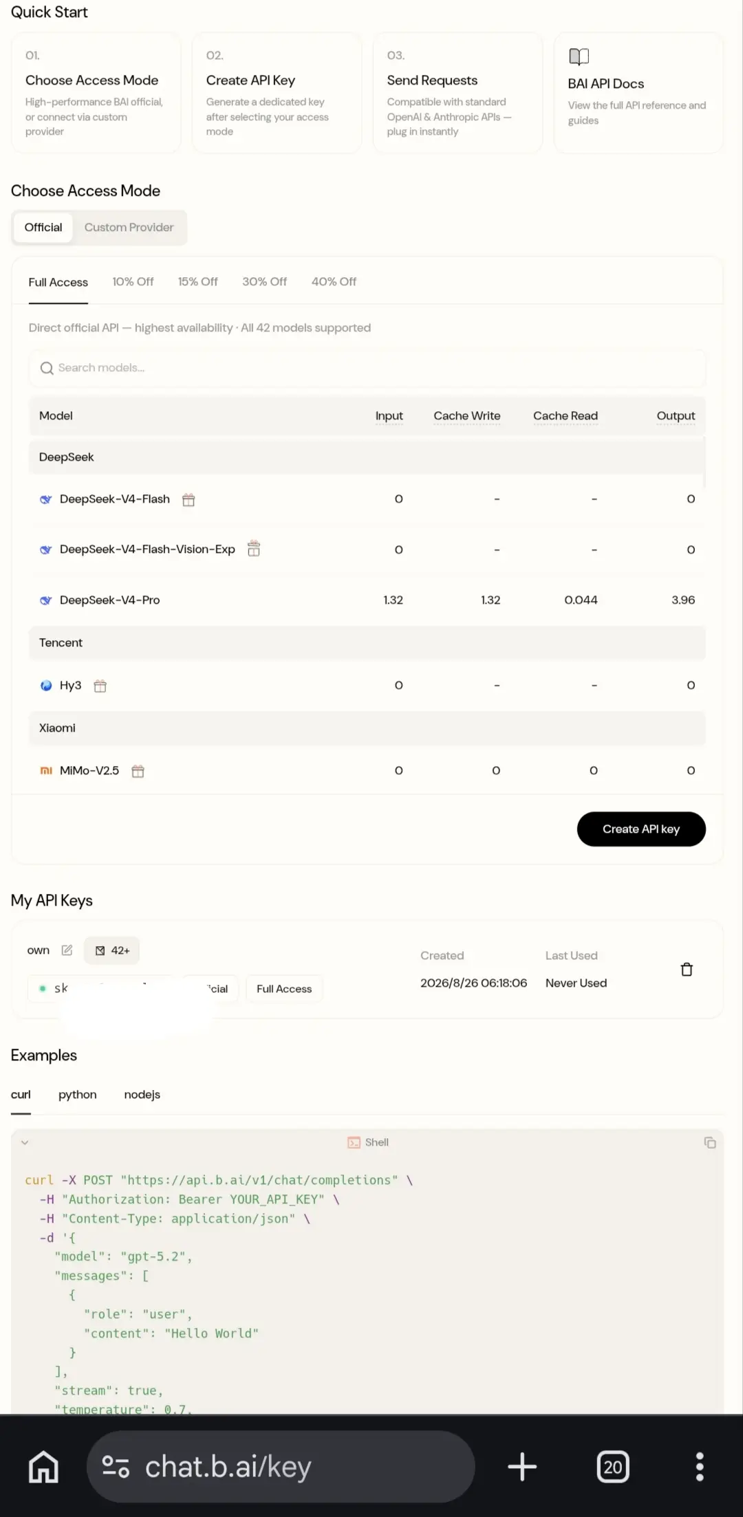Click DeepSeek-V4-Pro output price 3.96
The image size is (743, 1517).
(683, 600)
